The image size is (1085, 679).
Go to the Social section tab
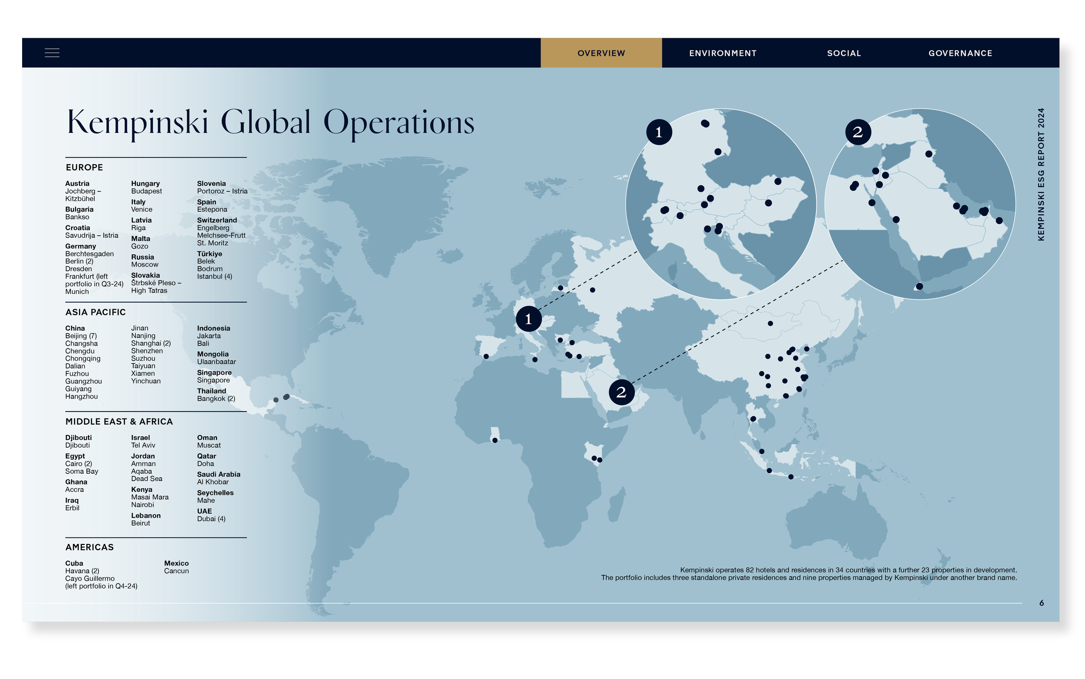844,53
